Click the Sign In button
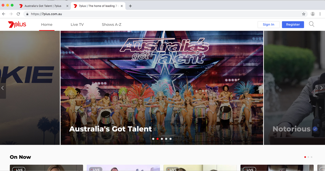The height and width of the screenshot is (171, 325). (268, 24)
